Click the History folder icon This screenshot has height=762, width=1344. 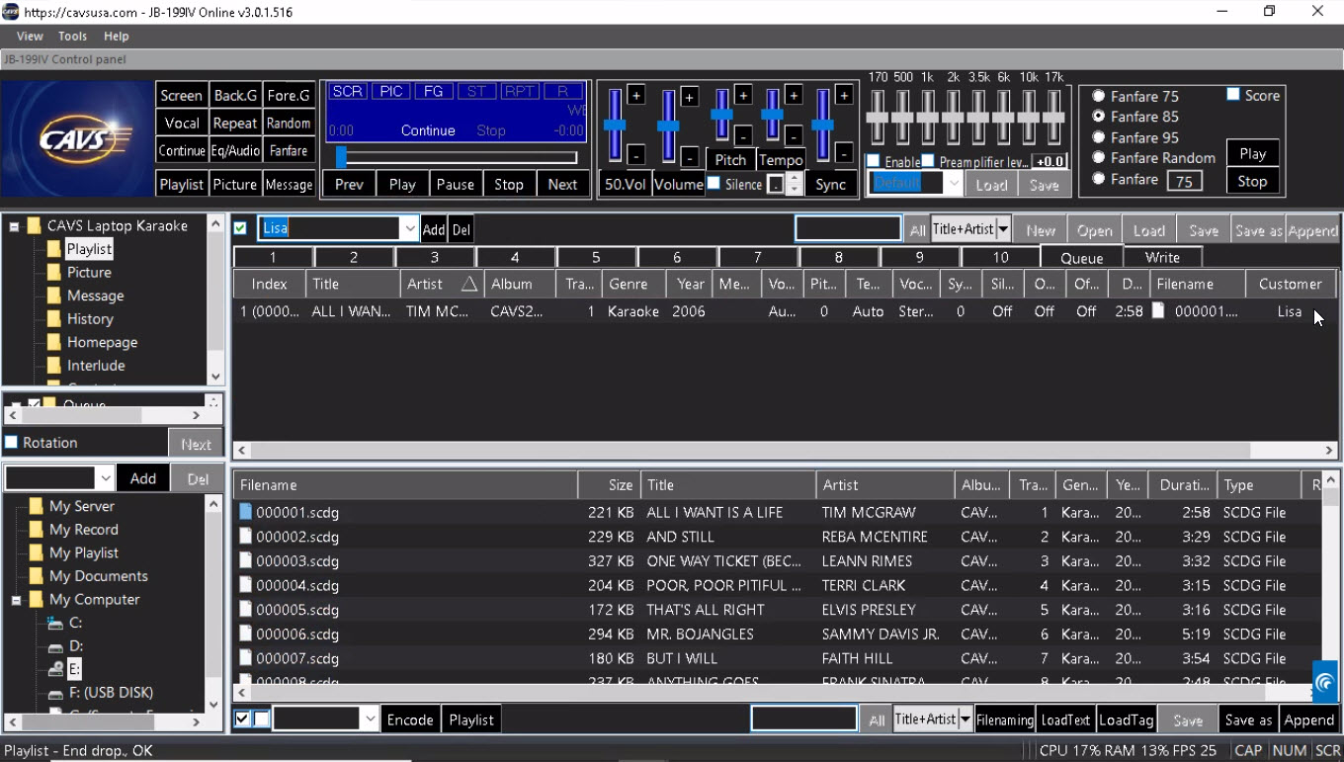tap(54, 319)
